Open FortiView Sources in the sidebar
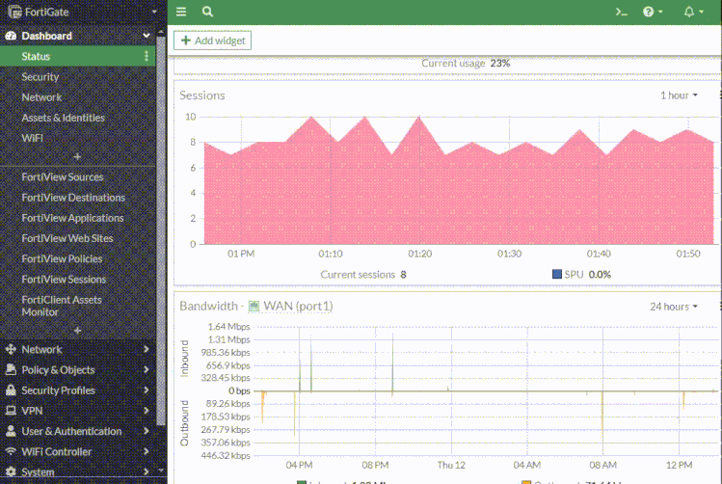The width and height of the screenshot is (722, 484). (x=63, y=177)
